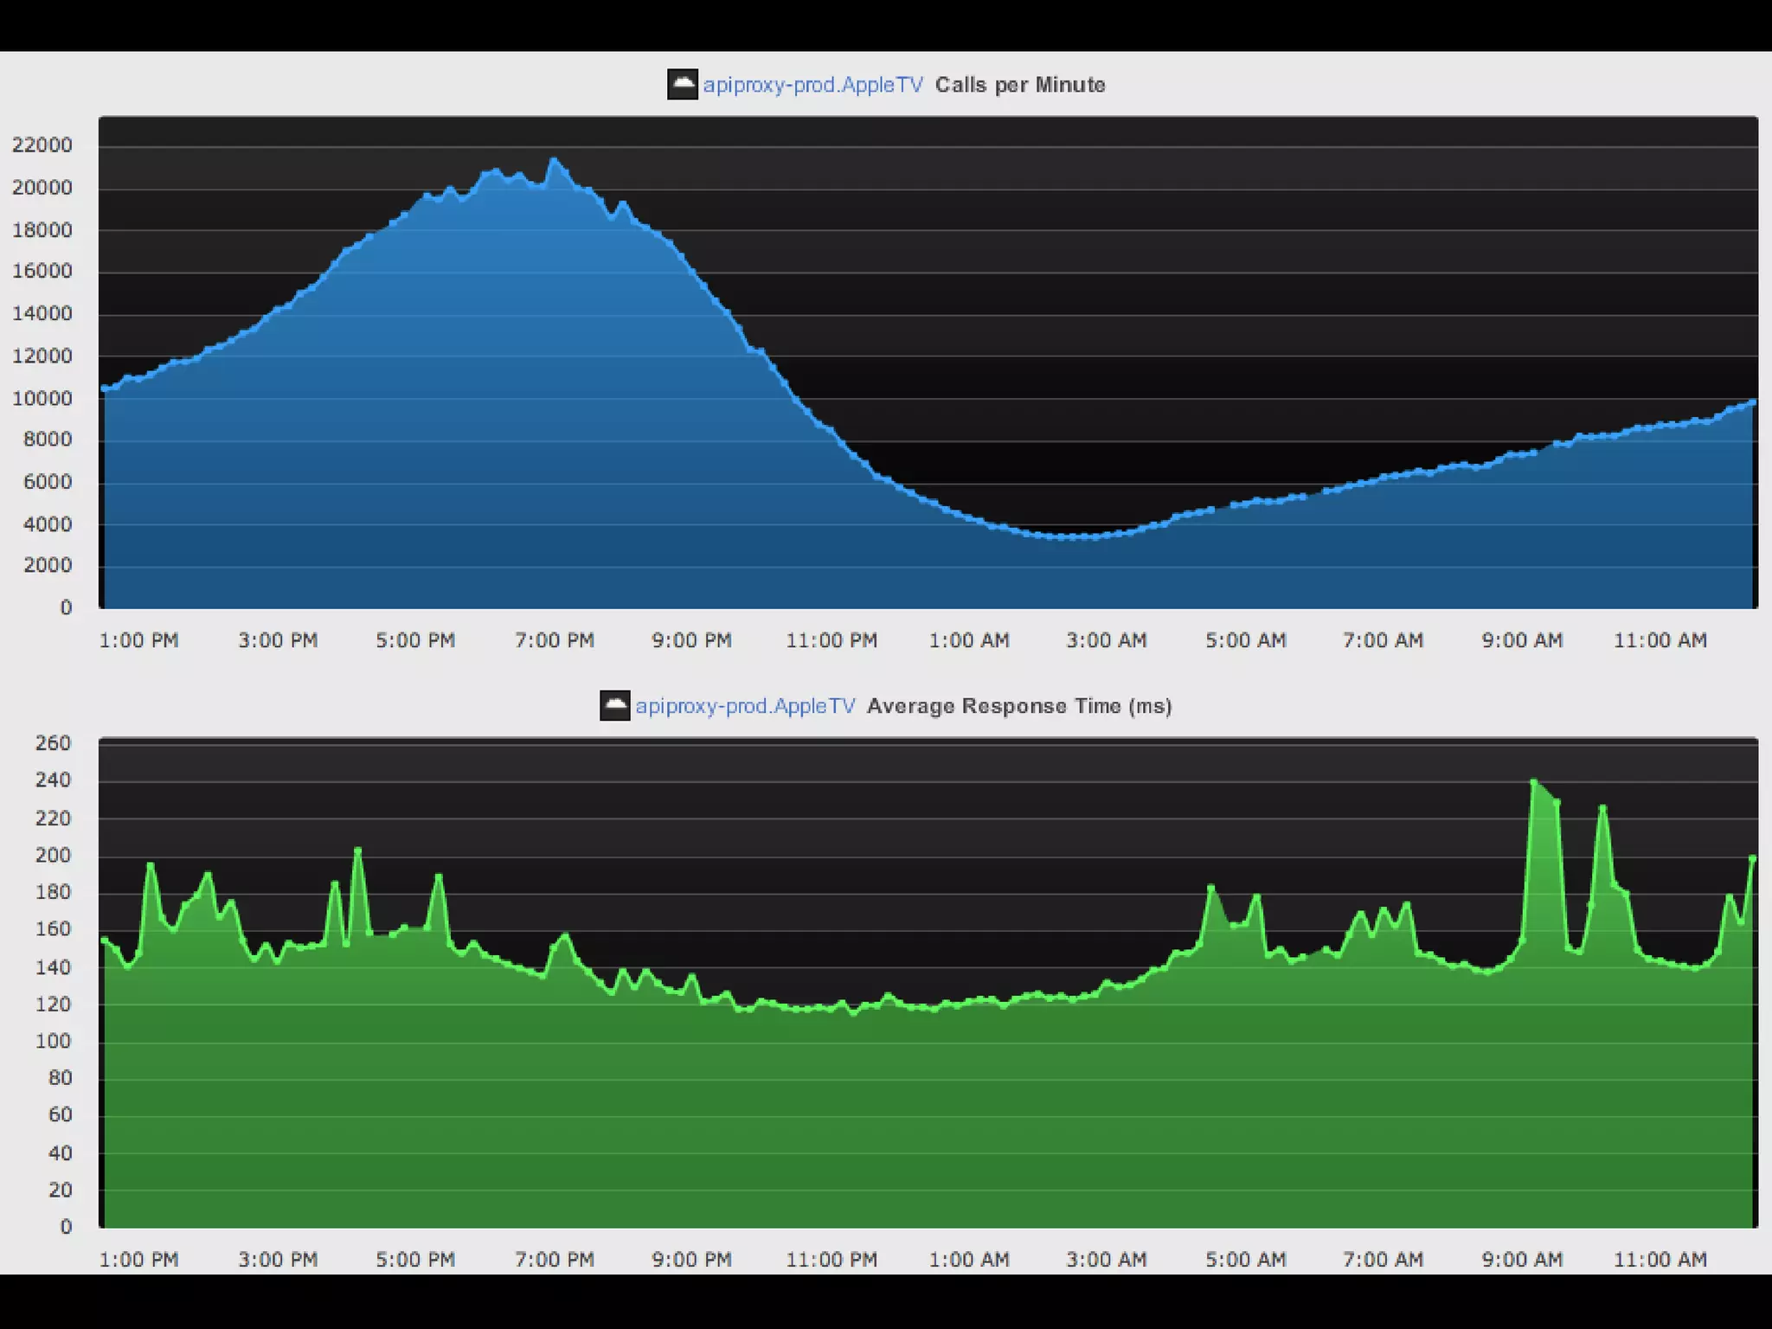The height and width of the screenshot is (1329, 1772).
Task: Click the Calls per Minute chart title
Action: click(1020, 85)
